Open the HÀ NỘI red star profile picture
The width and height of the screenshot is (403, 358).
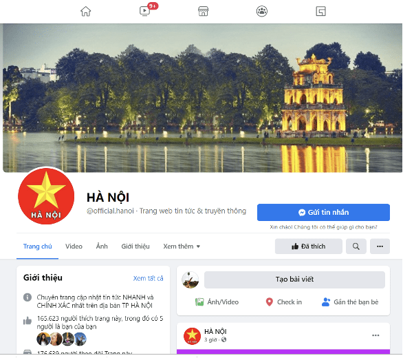[46, 196]
